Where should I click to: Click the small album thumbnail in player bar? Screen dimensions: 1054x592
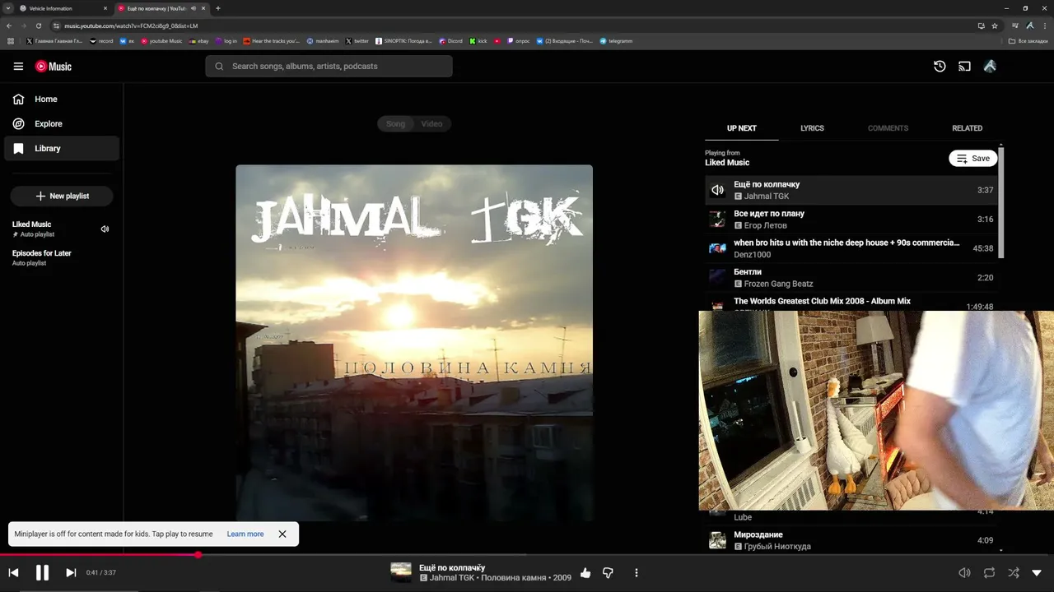coord(401,572)
